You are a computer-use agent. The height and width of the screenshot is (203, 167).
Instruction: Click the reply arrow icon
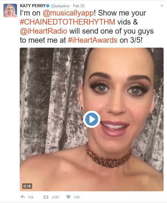tap(23, 197)
